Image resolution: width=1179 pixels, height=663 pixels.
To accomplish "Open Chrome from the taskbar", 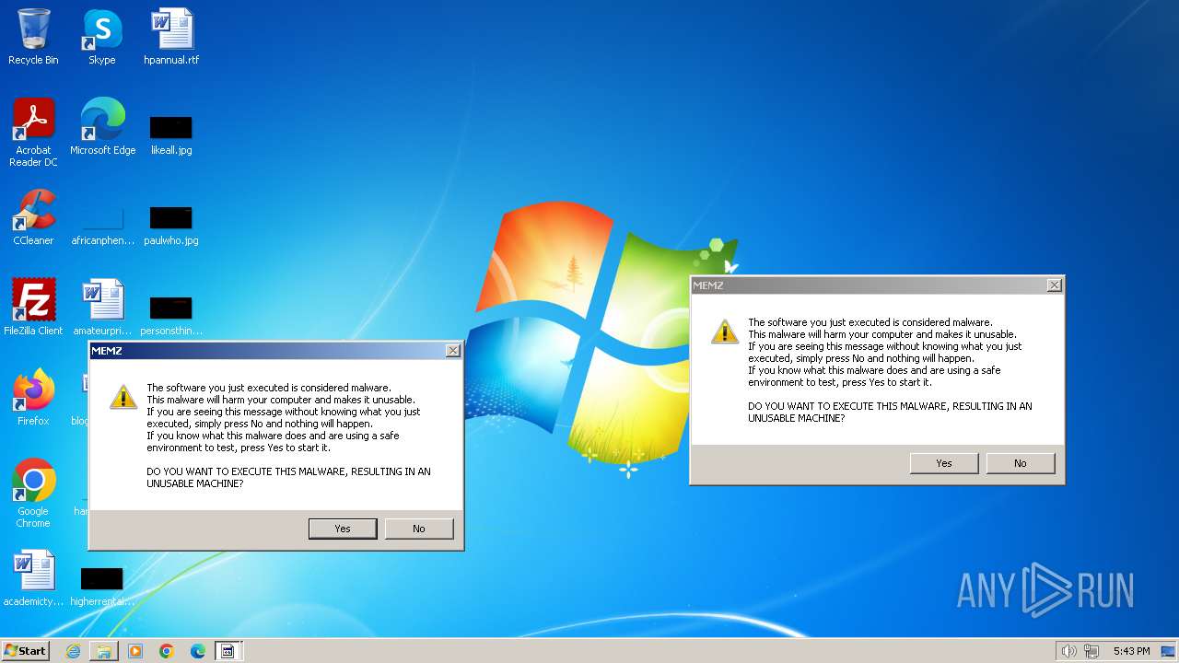I will coord(167,651).
